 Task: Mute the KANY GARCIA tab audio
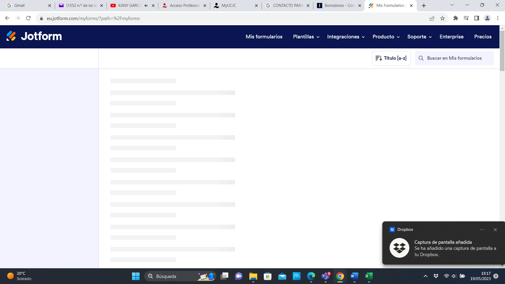tap(146, 5)
